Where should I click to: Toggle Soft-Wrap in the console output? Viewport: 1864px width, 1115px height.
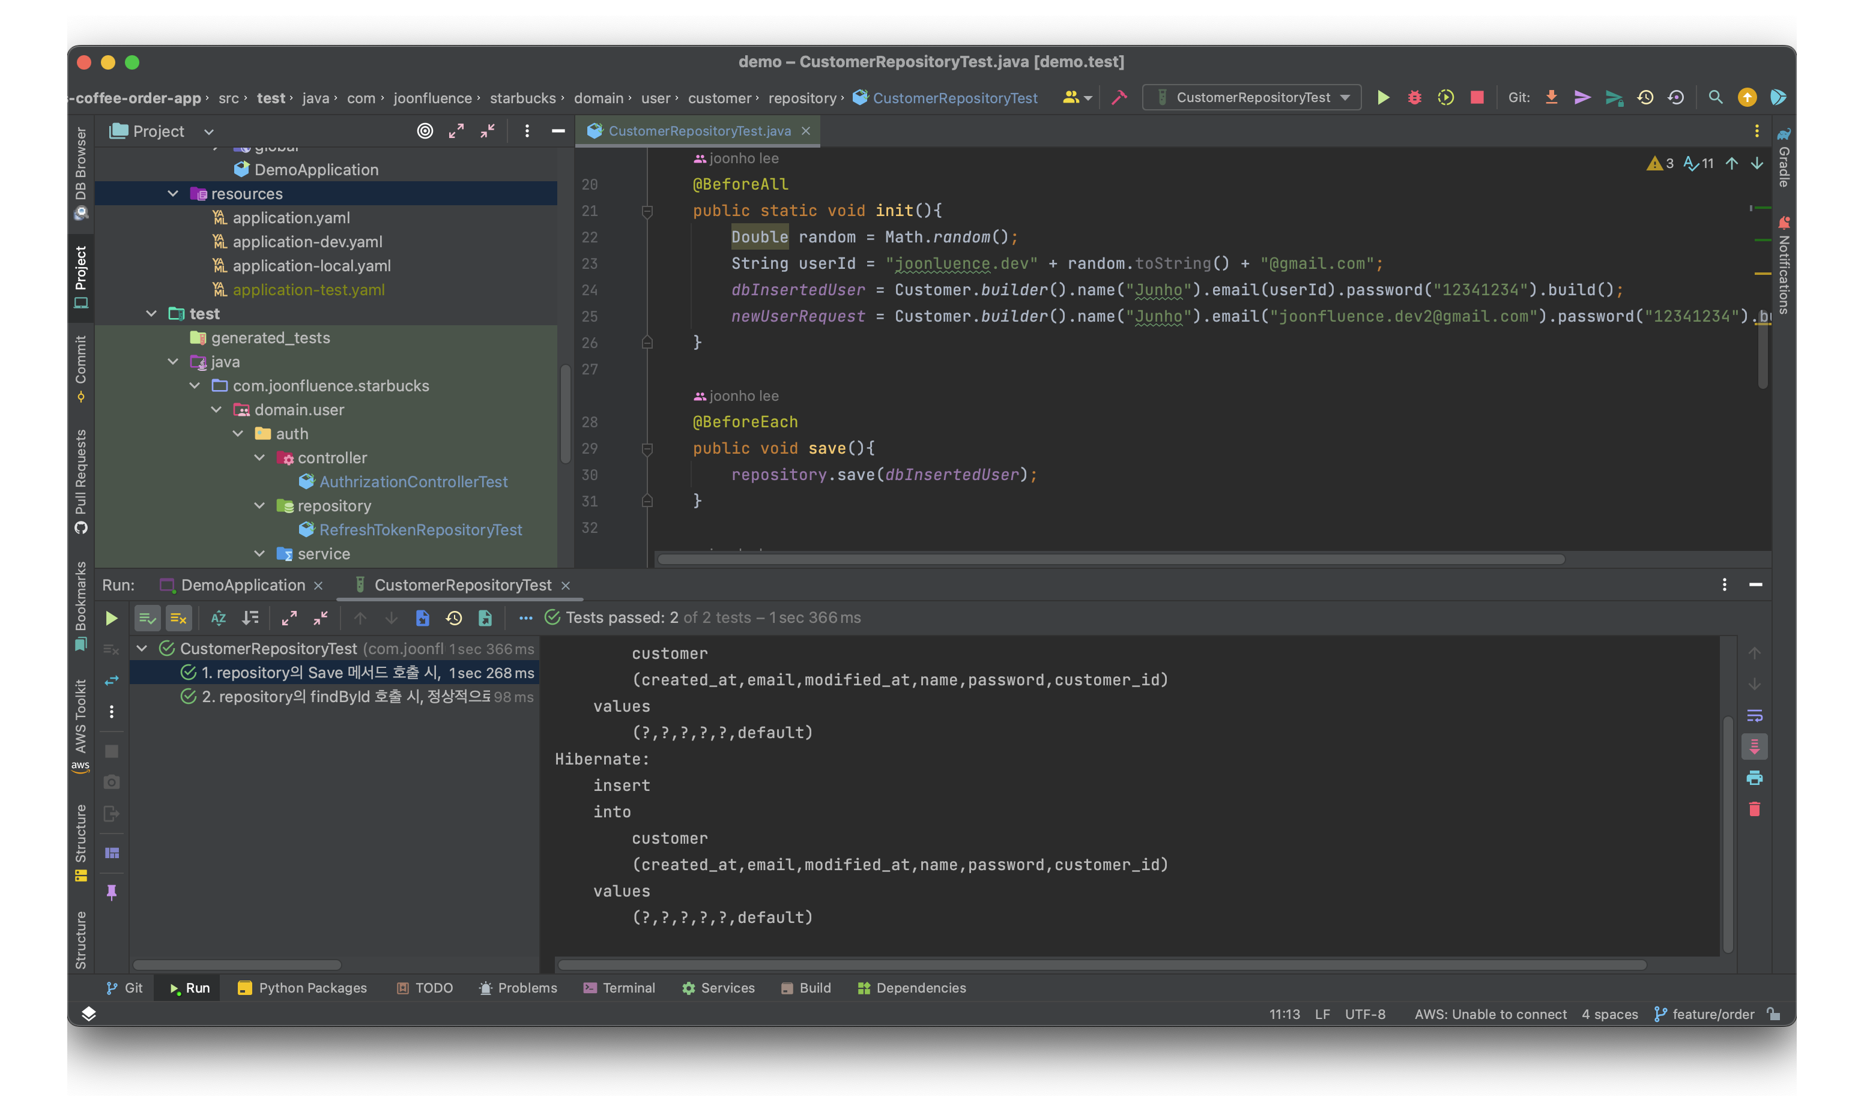click(x=1754, y=715)
